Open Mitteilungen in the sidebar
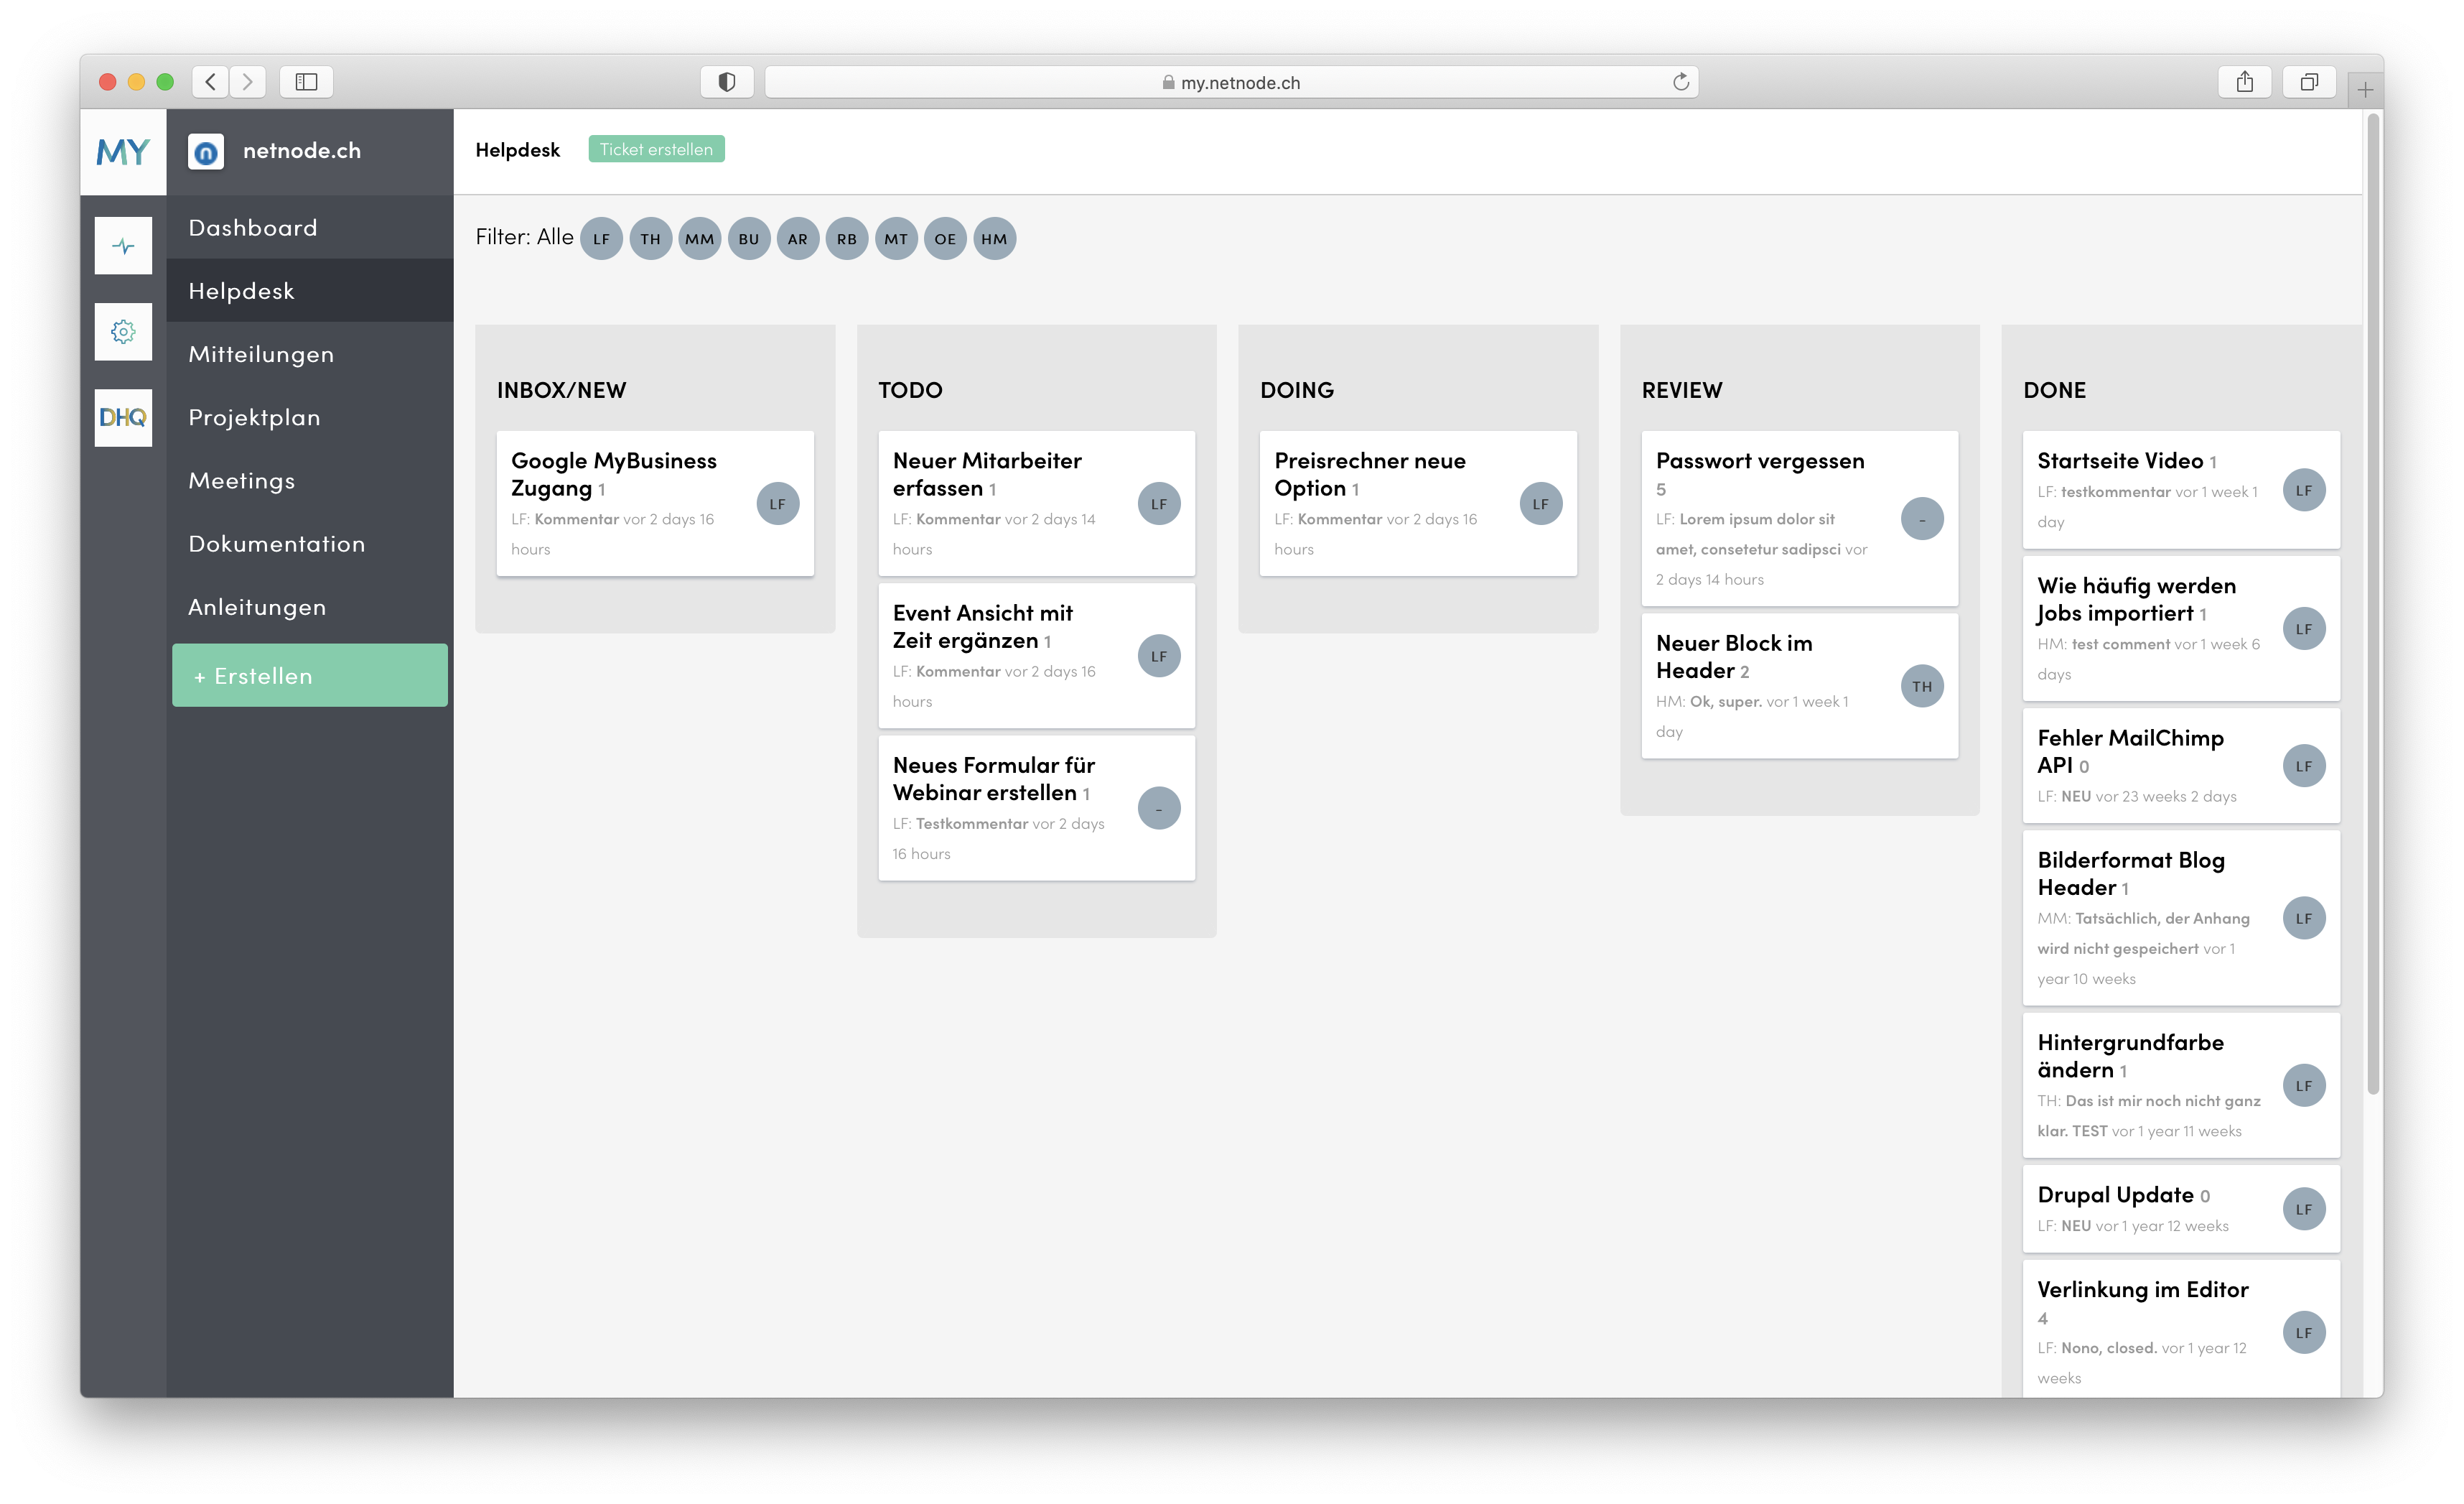2464x1504 pixels. coord(310,354)
